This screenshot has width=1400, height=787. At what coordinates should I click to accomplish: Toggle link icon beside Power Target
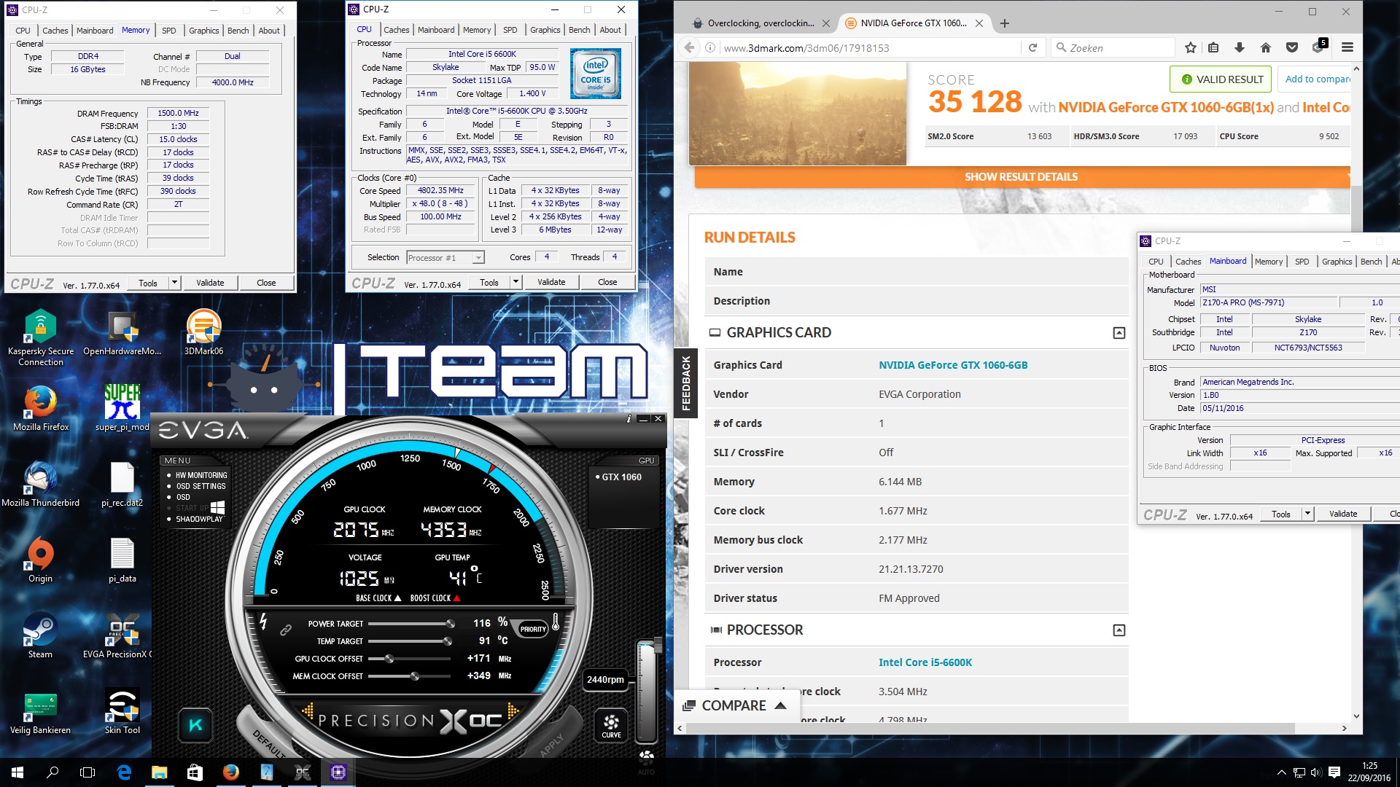(285, 630)
